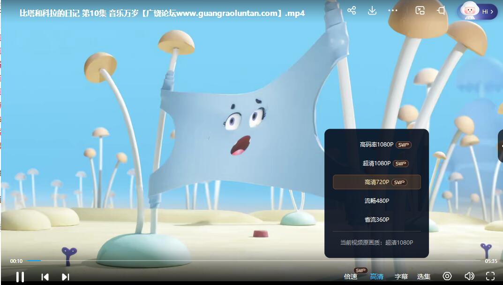
Task: Click the current time 00:10 label
Action: (16, 261)
